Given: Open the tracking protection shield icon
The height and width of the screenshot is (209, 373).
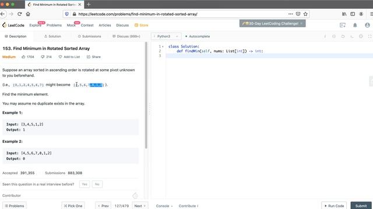Looking at the screenshot, I should click(x=67, y=14).
